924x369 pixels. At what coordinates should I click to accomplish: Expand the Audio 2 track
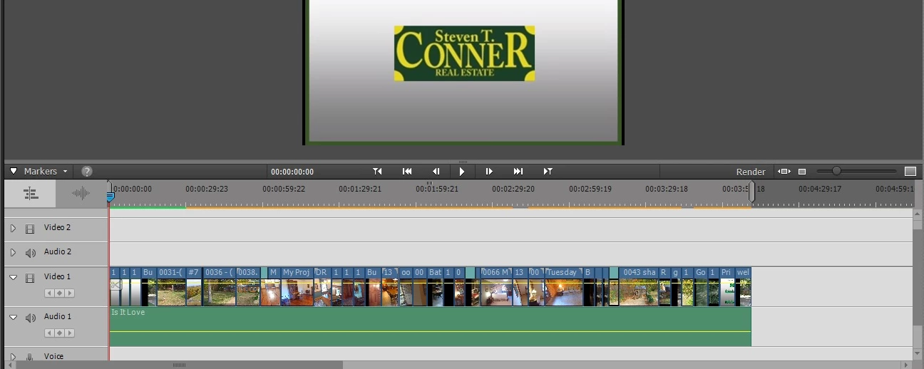13,253
